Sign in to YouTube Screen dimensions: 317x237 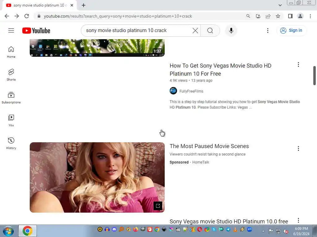point(291,31)
